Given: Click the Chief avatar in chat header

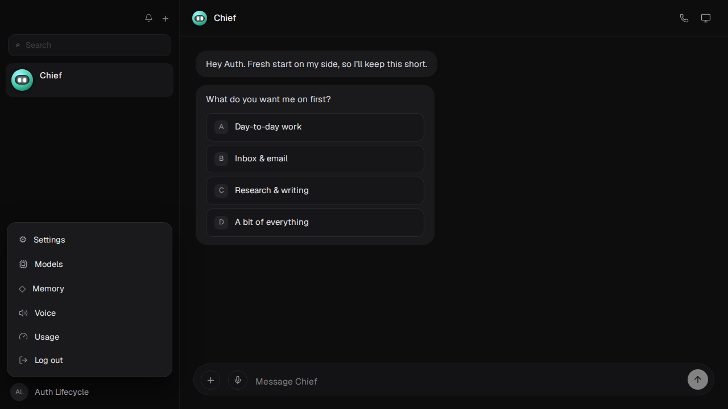Looking at the screenshot, I should [x=200, y=18].
